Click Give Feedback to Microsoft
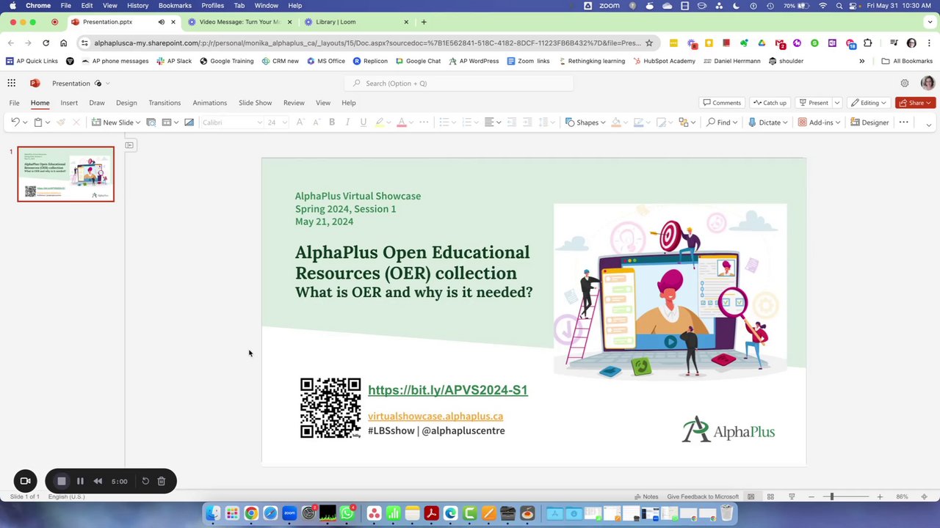Screen dimensions: 940x528 point(703,496)
